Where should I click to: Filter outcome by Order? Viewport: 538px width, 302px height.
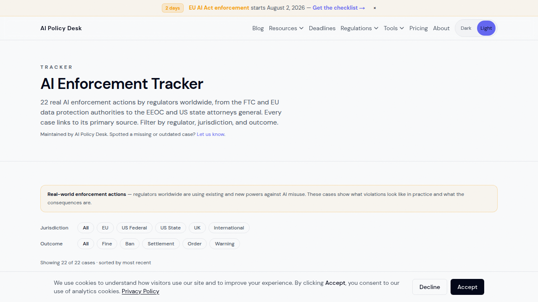195,244
